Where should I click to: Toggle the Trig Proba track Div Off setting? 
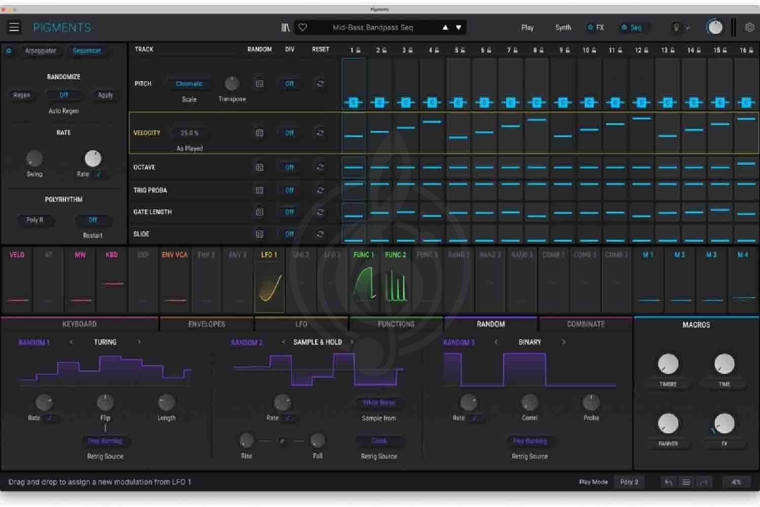tap(289, 190)
